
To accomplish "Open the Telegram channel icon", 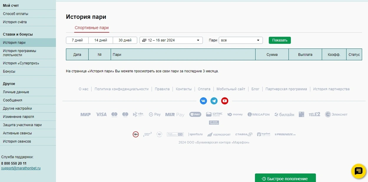I will click(214, 101).
